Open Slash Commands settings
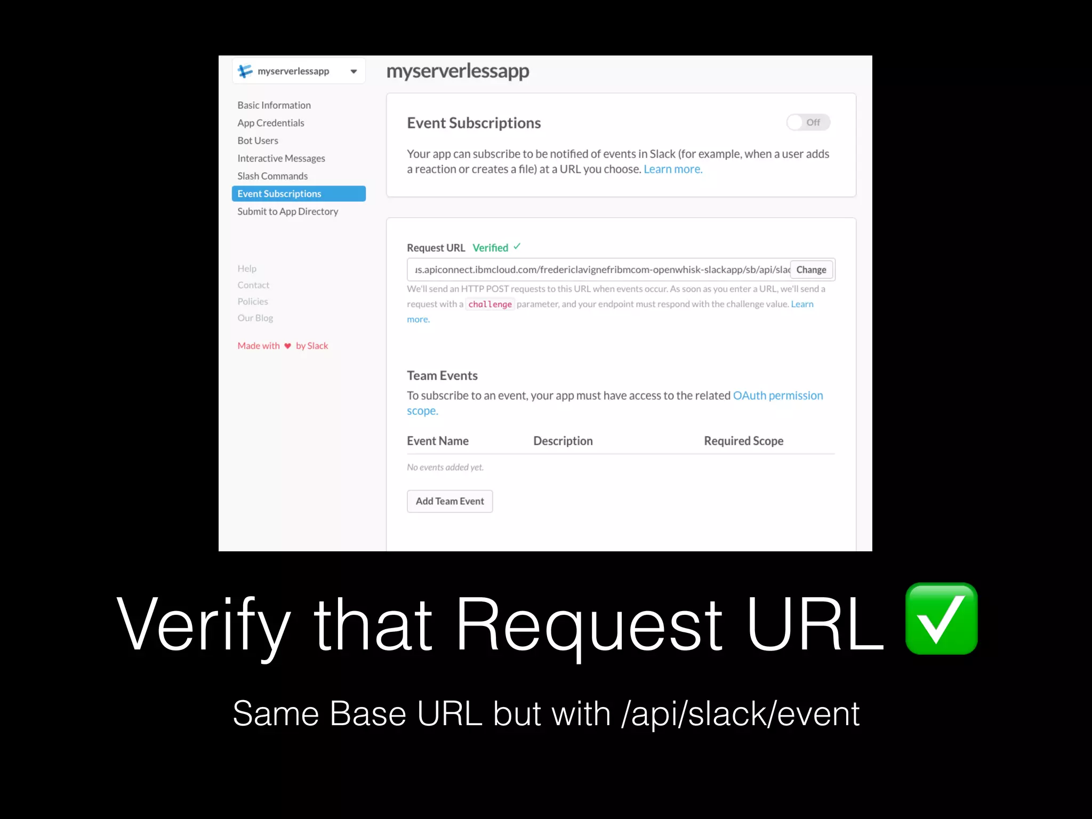 click(x=272, y=176)
